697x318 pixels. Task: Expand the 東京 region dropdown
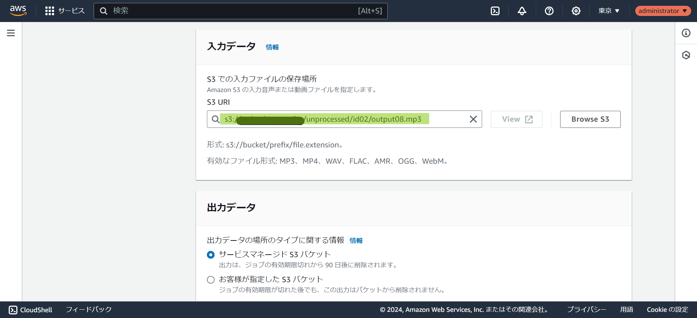tap(609, 11)
